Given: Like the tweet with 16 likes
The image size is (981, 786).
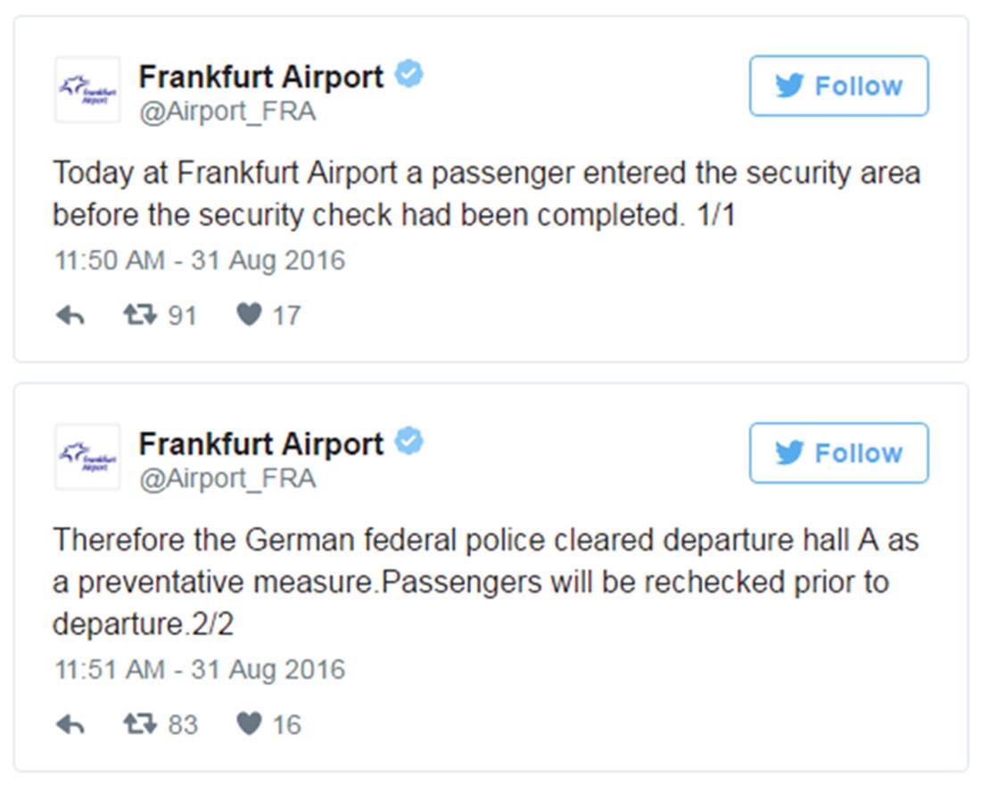Looking at the screenshot, I should coord(249,724).
